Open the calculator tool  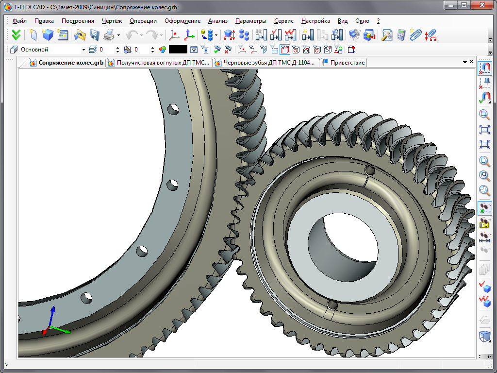tap(401, 35)
